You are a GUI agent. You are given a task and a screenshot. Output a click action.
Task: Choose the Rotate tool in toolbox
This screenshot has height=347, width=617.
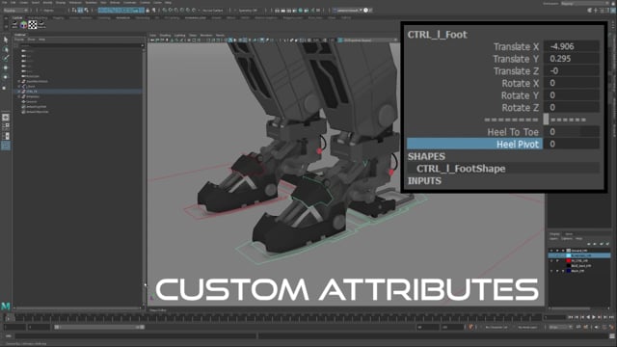pyautogui.click(x=6, y=77)
